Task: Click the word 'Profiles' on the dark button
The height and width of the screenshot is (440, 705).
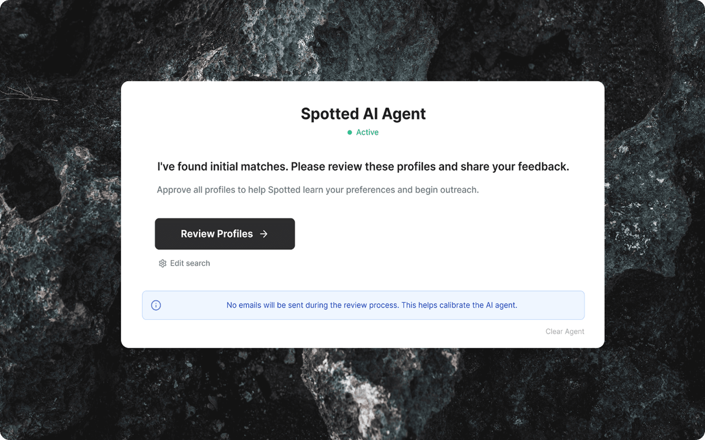Action: click(x=235, y=234)
